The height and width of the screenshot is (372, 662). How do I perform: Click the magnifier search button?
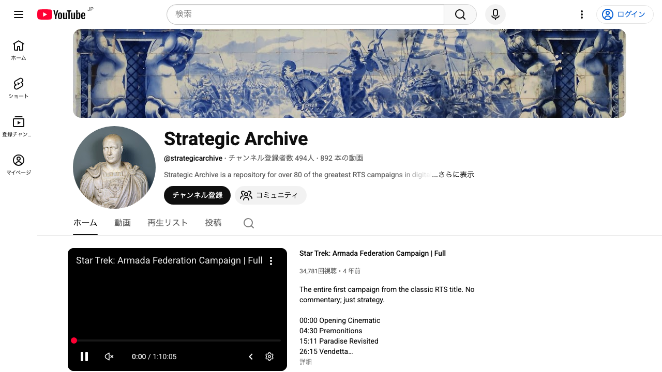click(x=460, y=14)
